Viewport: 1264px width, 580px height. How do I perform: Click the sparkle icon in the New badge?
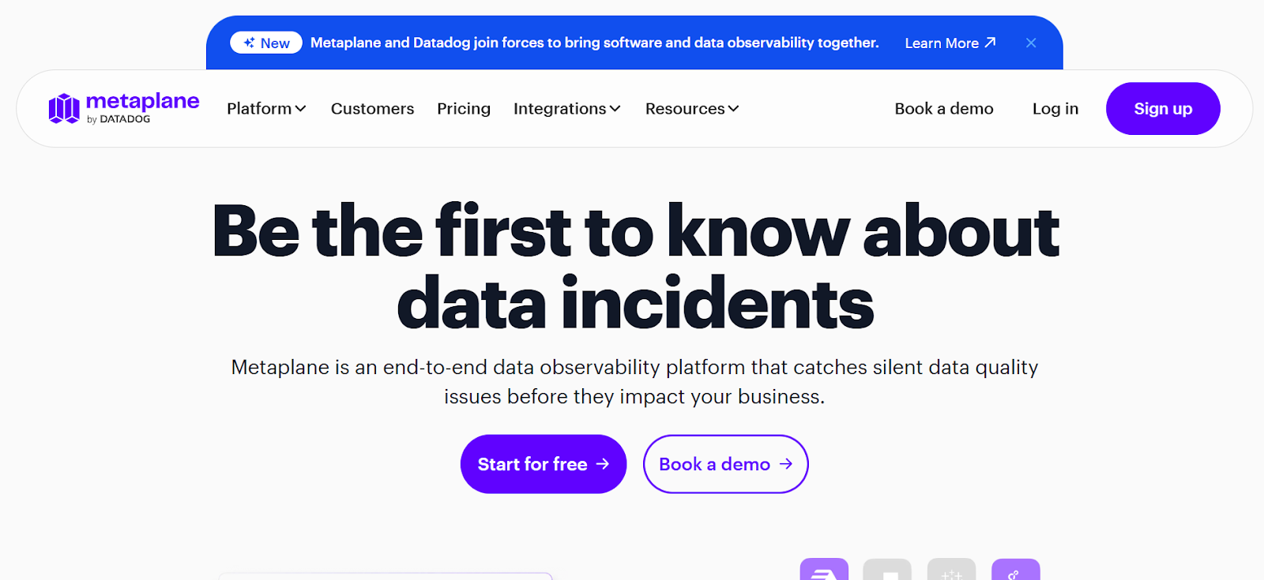[x=249, y=42]
